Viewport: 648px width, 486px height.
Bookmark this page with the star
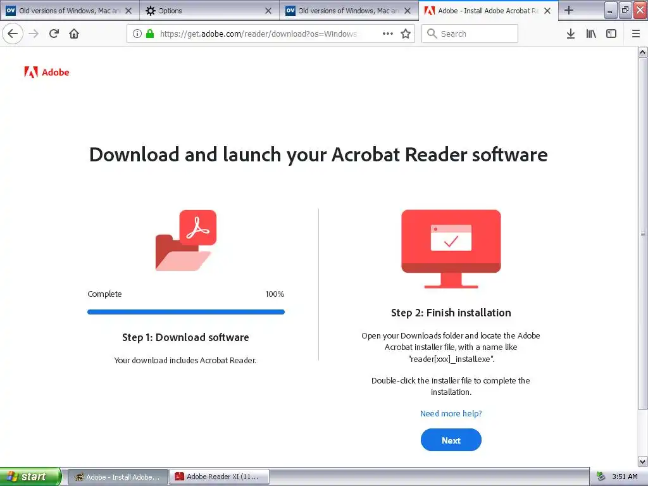pyautogui.click(x=406, y=34)
